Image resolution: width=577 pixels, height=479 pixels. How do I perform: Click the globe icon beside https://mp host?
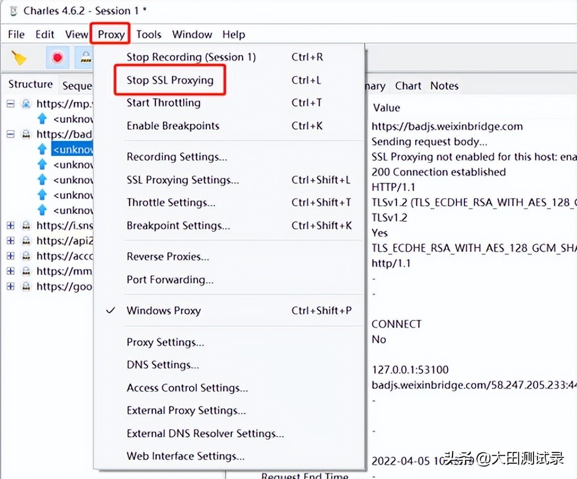tap(26, 104)
